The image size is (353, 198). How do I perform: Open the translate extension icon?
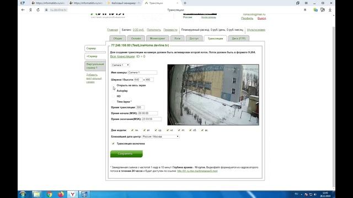tap(315, 10)
